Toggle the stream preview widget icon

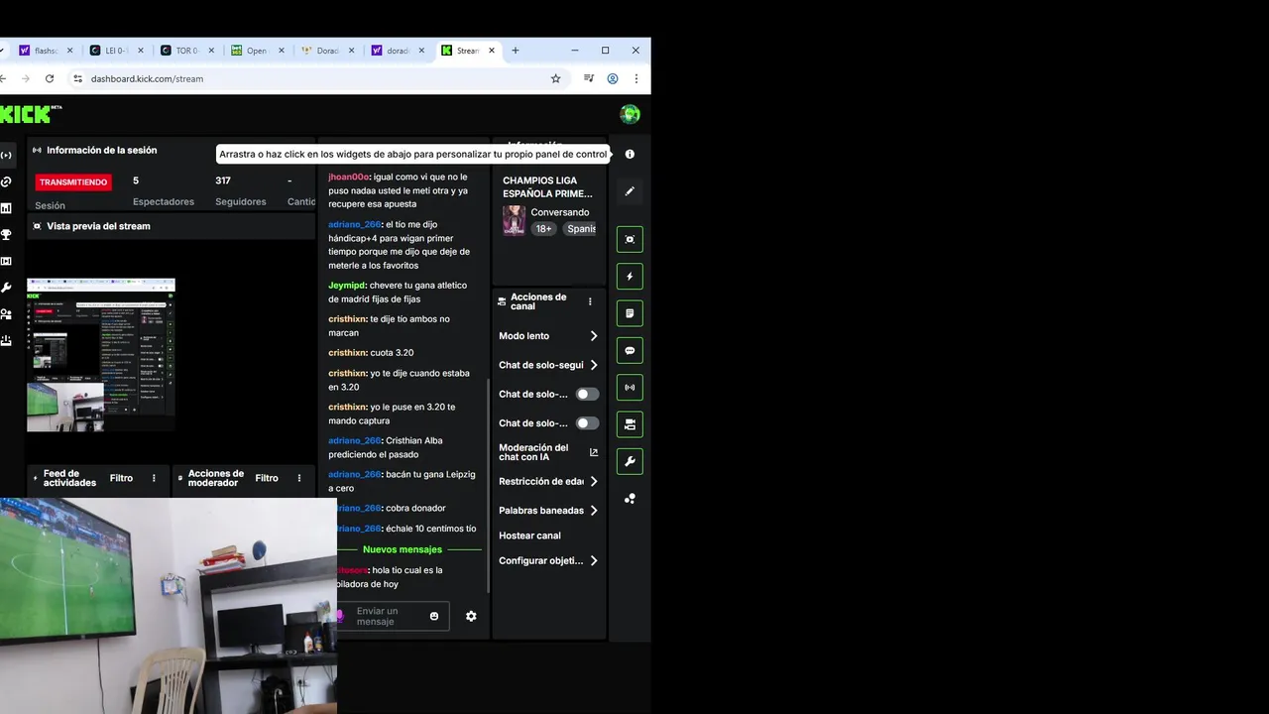630,239
